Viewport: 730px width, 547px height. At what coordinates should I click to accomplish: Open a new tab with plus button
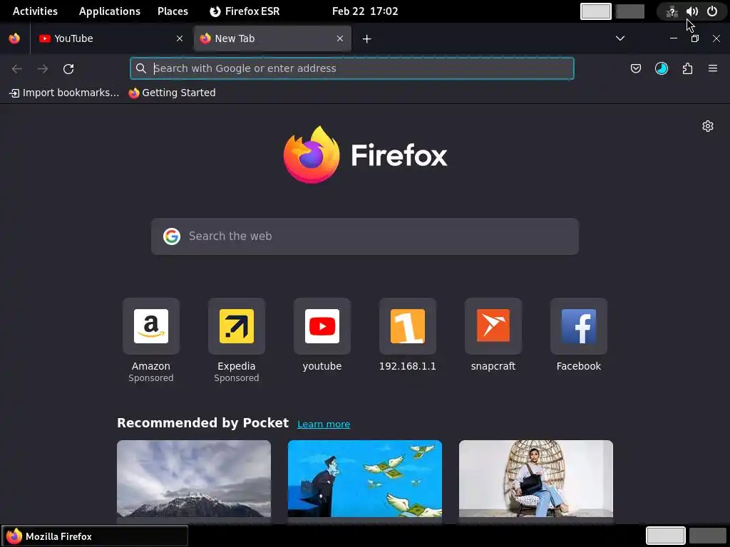(367, 39)
